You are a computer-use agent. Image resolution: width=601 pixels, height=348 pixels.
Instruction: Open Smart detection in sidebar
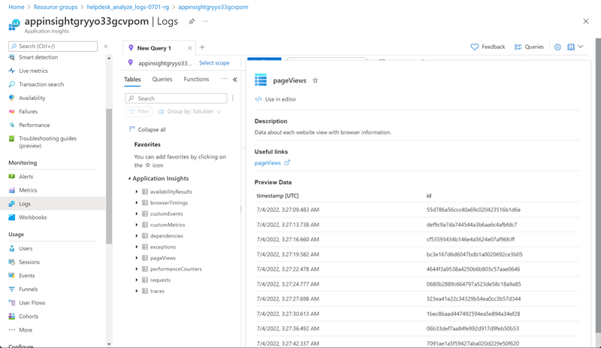(38, 57)
